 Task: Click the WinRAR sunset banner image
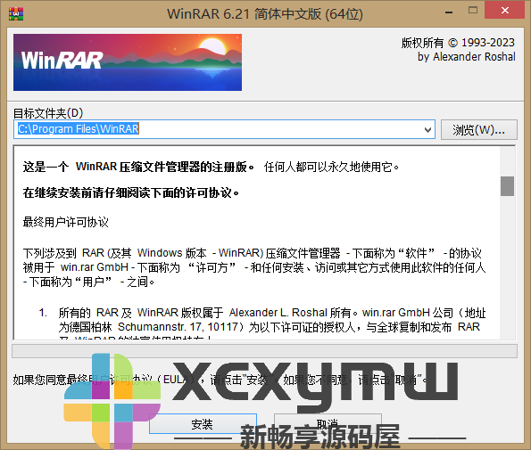(x=128, y=62)
